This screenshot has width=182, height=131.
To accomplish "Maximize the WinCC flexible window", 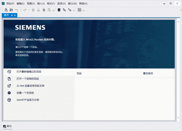I will click(x=171, y=3).
